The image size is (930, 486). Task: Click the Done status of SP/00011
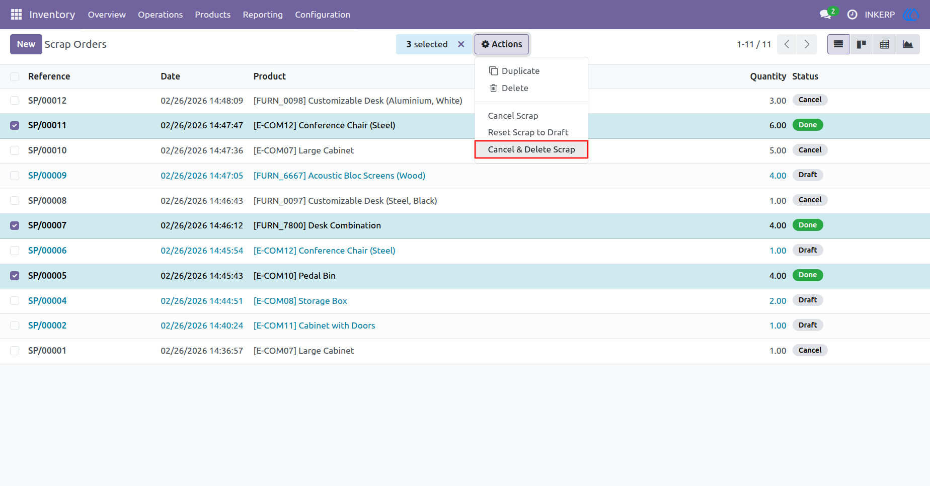pos(808,125)
